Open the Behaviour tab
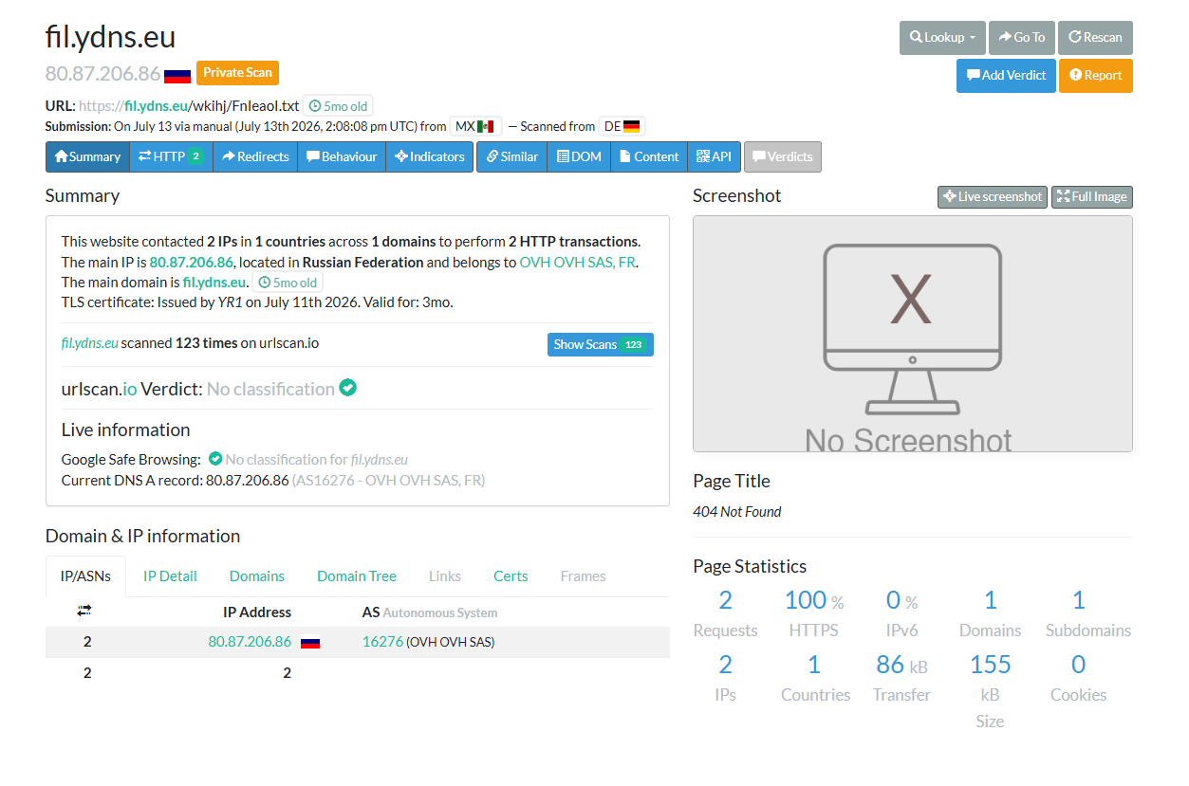1189x786 pixels. point(342,156)
